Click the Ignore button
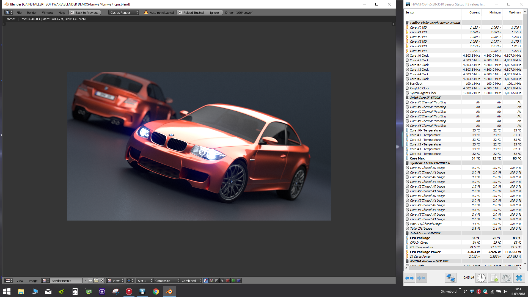 (x=214, y=12)
